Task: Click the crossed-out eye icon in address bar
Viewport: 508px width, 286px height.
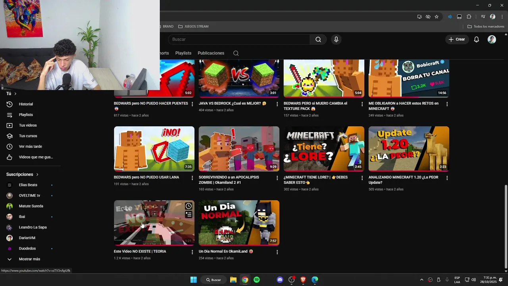Action: [428, 17]
